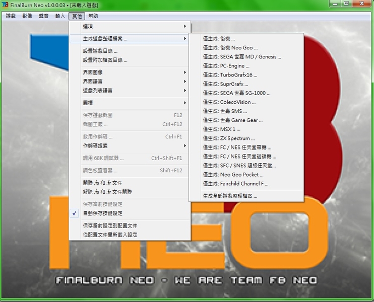374x302 pixels.
Task: Choose 設置遊戲目錄
Action: click(130, 51)
